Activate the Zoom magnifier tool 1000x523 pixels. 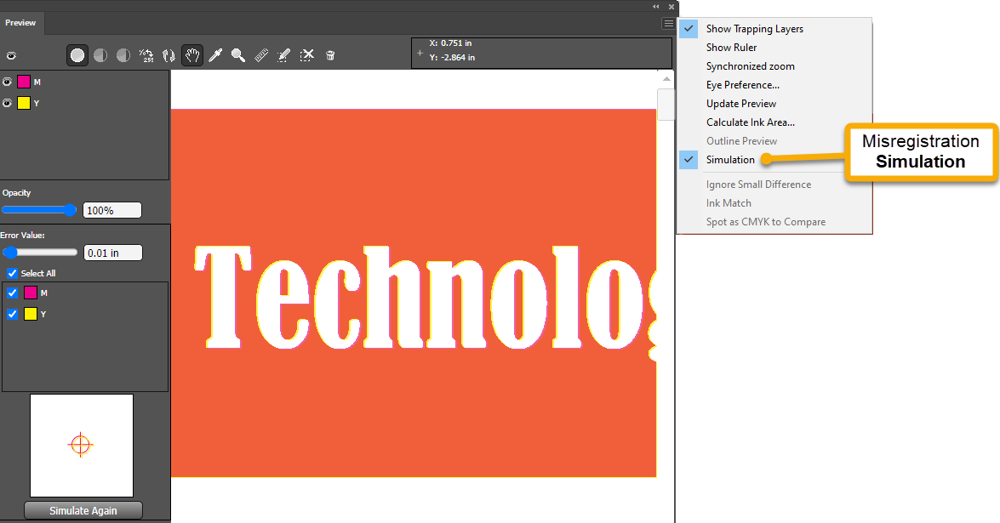point(238,55)
